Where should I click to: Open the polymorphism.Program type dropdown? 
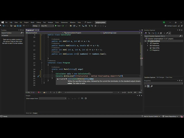tap(83, 33)
